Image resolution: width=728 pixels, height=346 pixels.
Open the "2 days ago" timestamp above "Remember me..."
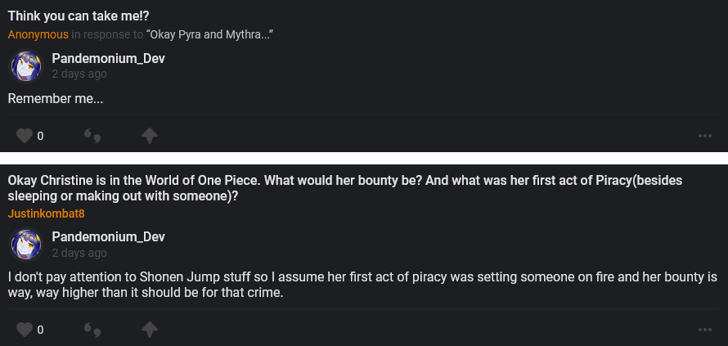[x=79, y=74]
